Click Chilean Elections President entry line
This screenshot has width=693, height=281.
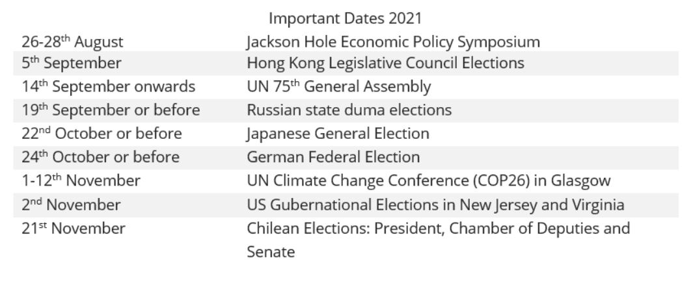pyautogui.click(x=438, y=229)
